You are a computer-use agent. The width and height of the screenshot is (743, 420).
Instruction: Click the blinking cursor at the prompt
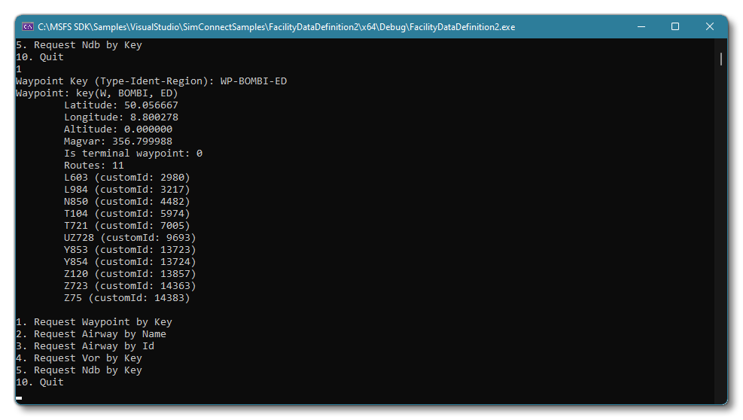coord(19,397)
